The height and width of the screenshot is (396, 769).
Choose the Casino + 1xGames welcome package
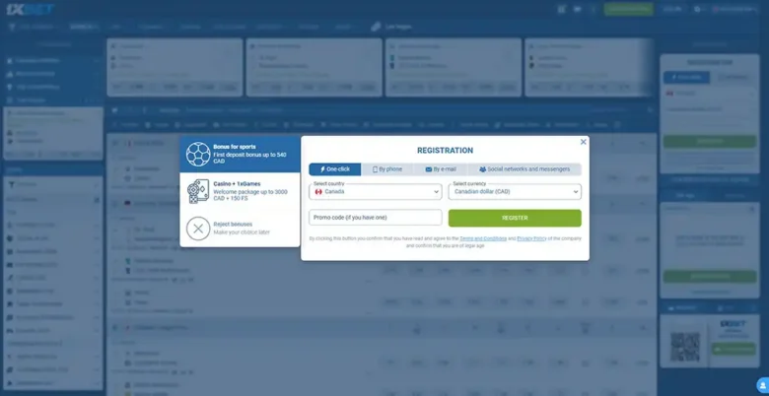[x=240, y=192]
